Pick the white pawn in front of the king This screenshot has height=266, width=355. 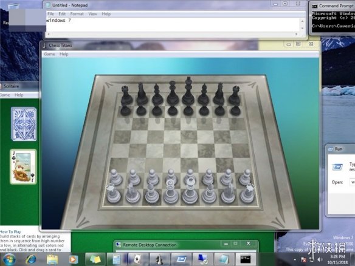coord(190,177)
